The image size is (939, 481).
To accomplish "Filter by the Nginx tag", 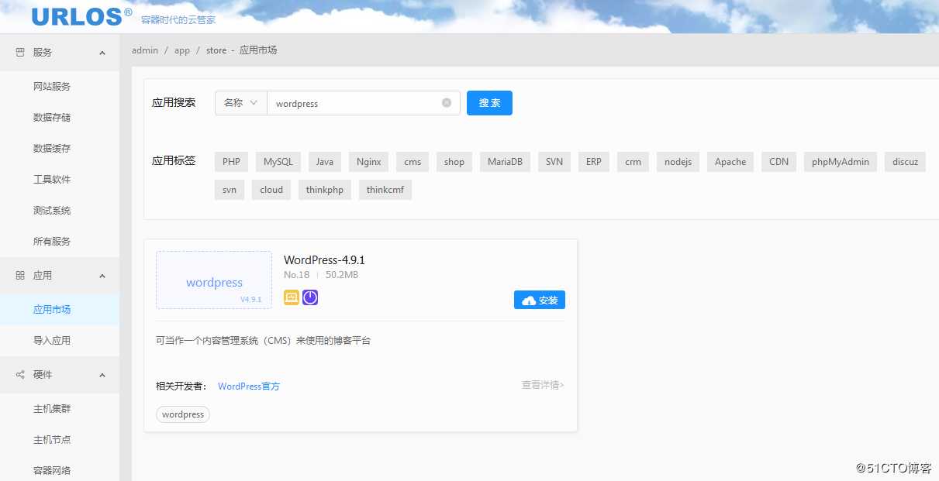I will (369, 162).
